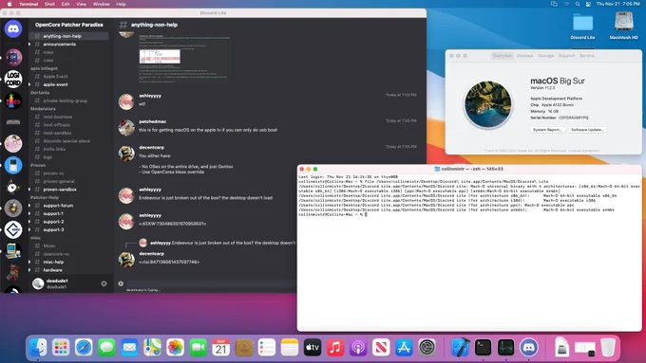Open Safari from the Dock

click(x=84, y=348)
